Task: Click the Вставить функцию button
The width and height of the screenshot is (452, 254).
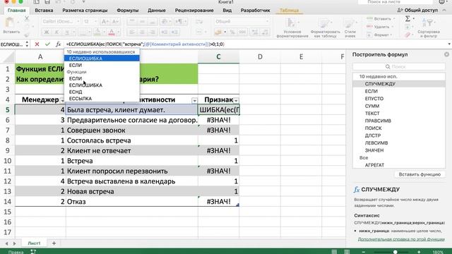Action: [x=420, y=174]
